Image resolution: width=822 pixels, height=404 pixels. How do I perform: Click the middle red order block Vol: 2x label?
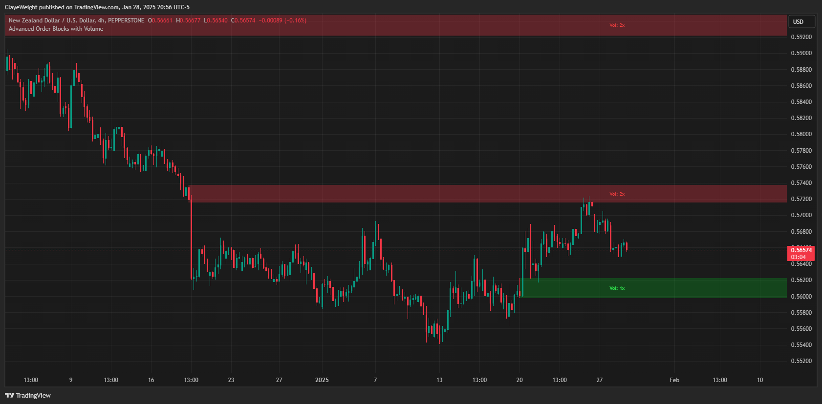pyautogui.click(x=617, y=194)
